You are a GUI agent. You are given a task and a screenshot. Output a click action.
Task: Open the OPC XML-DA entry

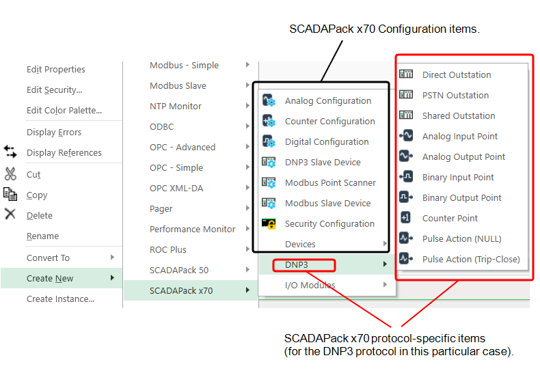176,189
